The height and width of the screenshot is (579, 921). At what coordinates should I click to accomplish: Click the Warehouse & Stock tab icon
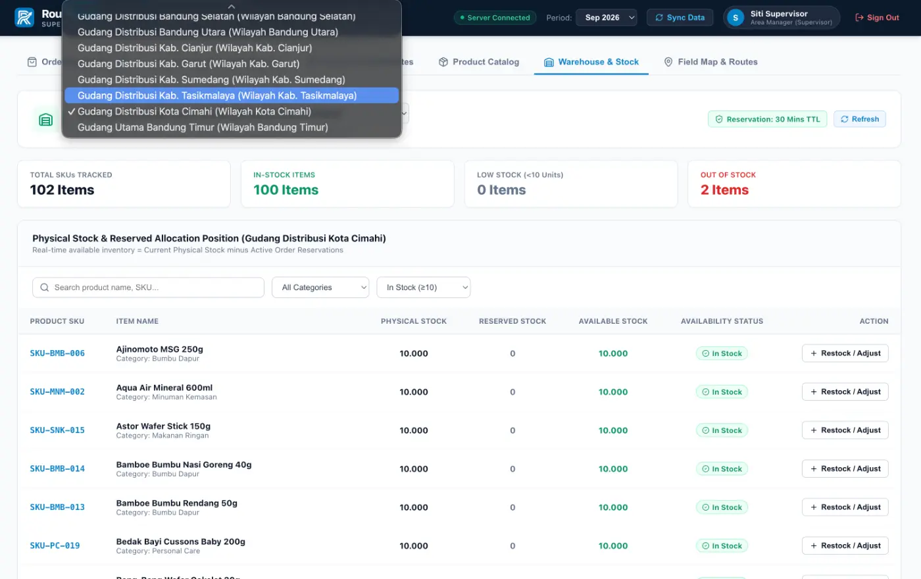549,62
